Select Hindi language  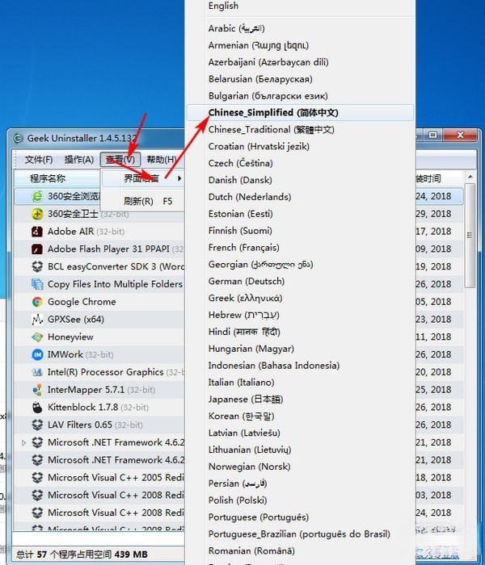pyautogui.click(x=300, y=332)
